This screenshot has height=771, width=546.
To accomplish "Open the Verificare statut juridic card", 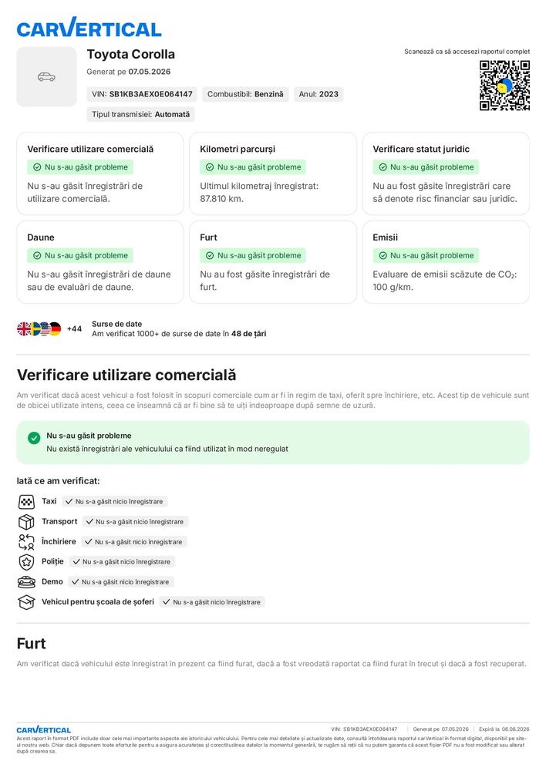I will click(x=446, y=173).
